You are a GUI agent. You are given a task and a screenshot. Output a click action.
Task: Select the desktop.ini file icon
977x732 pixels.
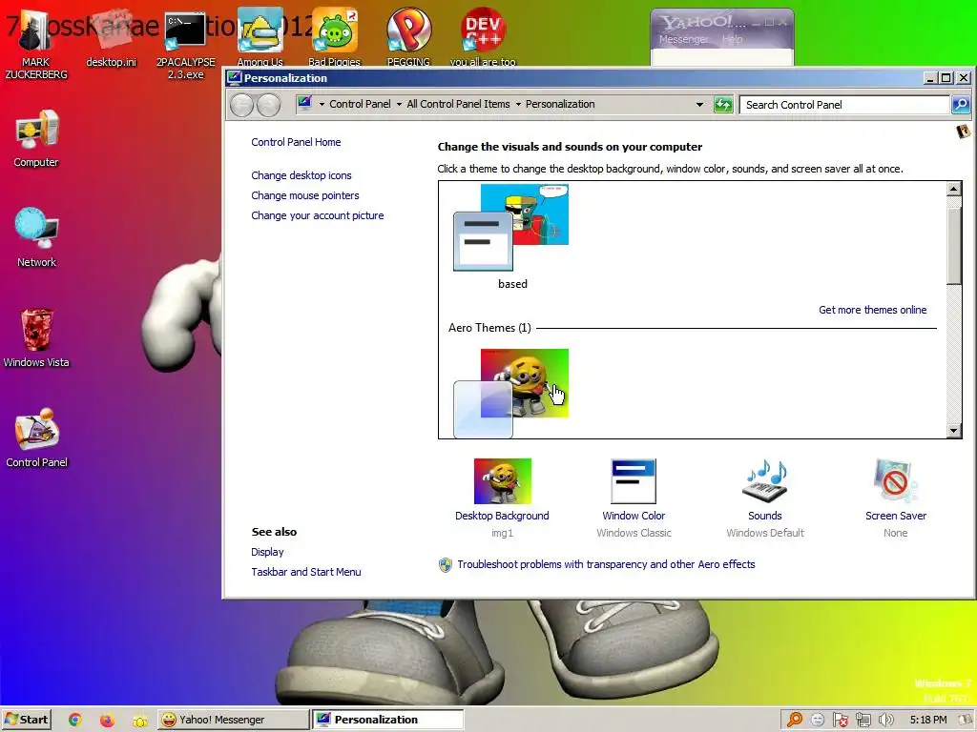pos(111,38)
